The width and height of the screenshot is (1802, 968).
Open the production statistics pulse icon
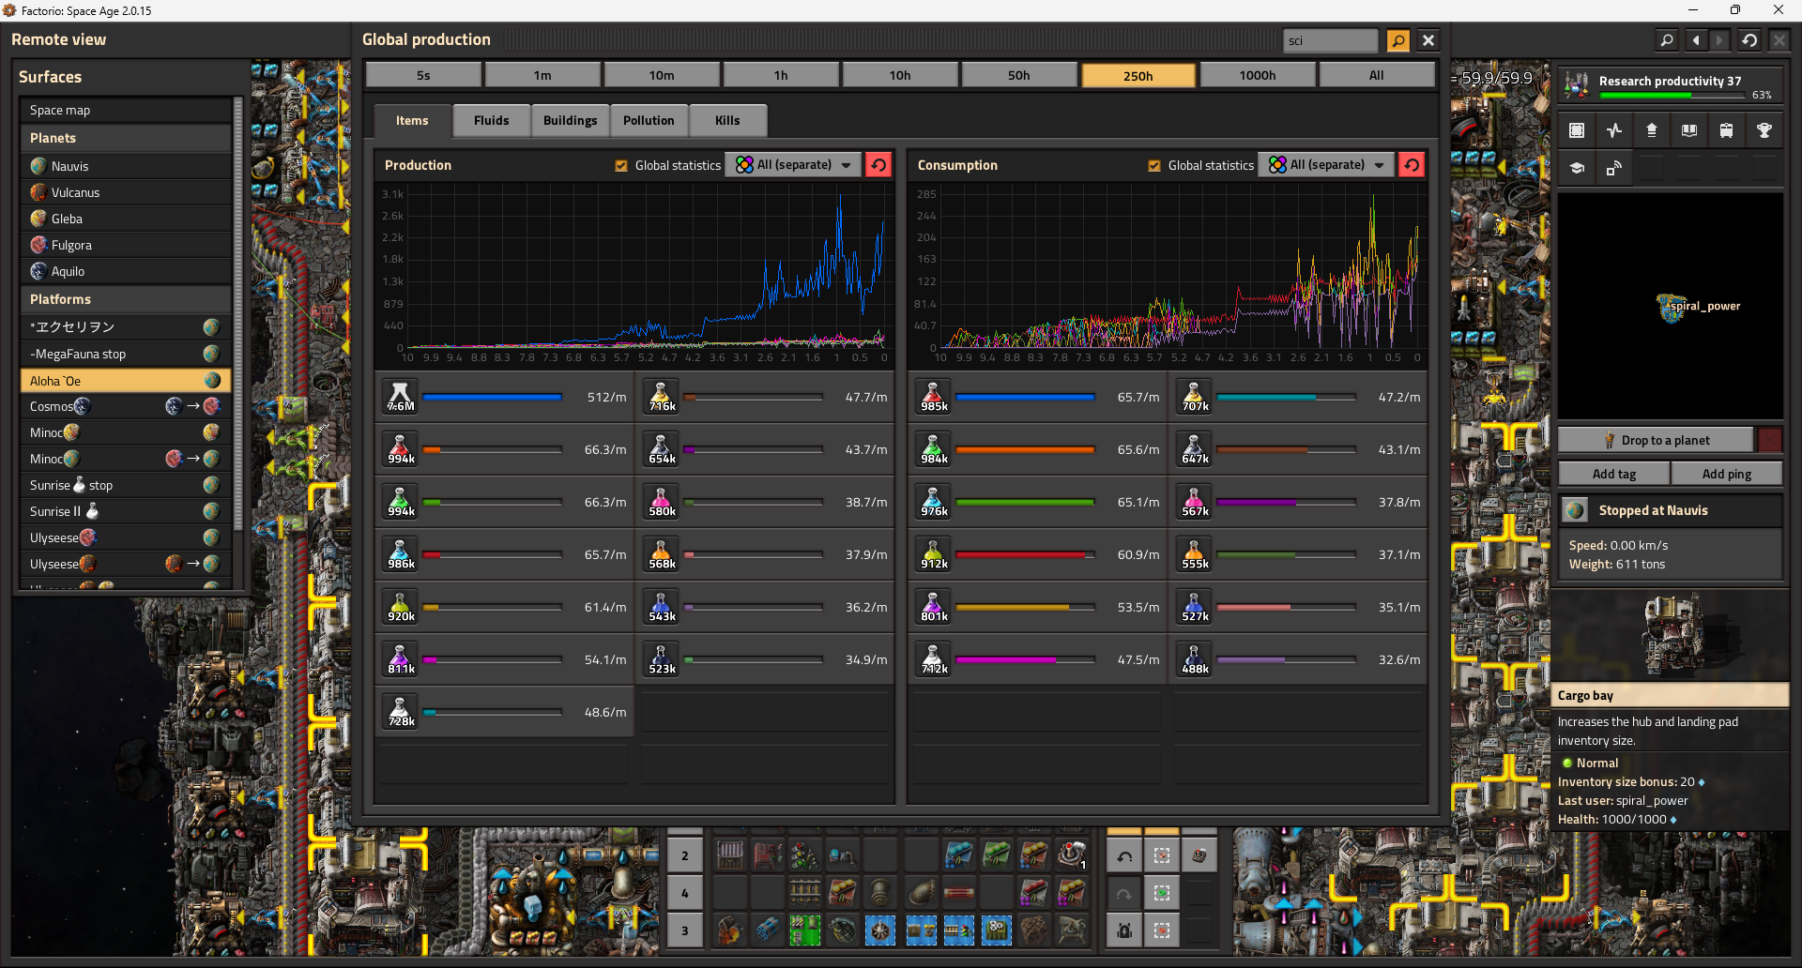click(x=1613, y=131)
